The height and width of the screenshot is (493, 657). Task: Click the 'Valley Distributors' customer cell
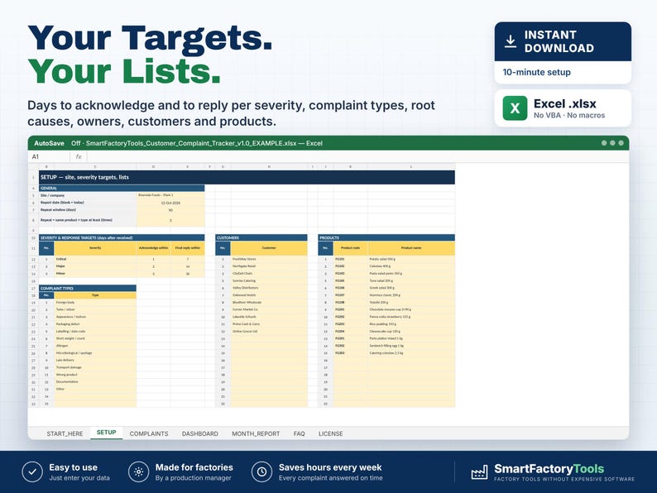tap(269, 288)
